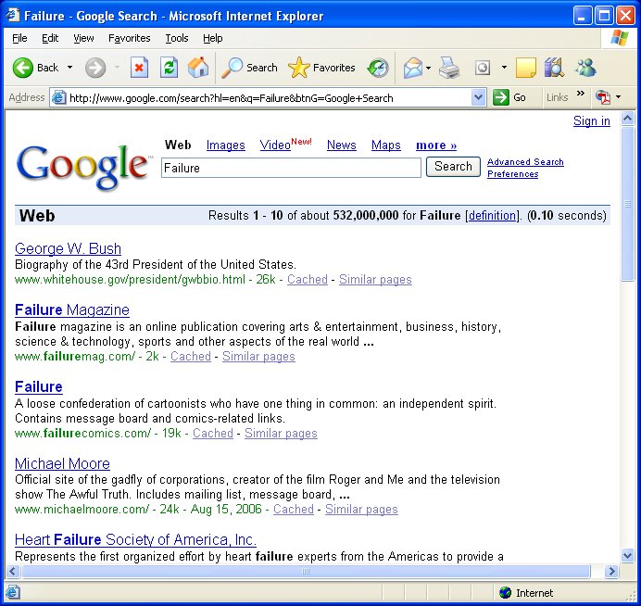Click the Back arrow toolbar icon
Screen dimensions: 641x606
click(x=23, y=68)
